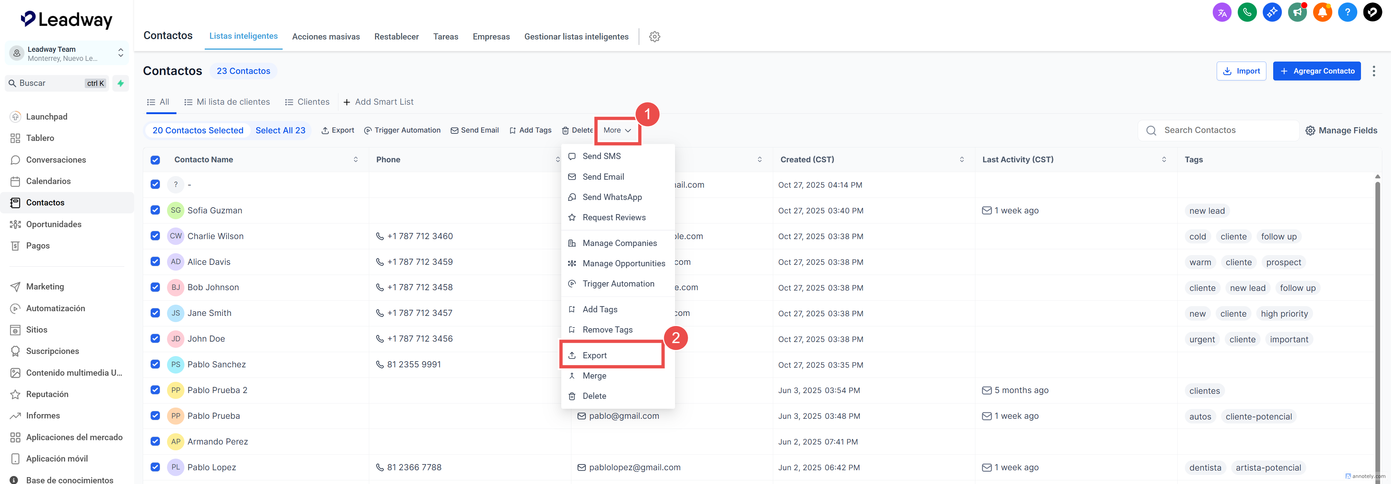Click the contacts list vertical scrollbar
The height and width of the screenshot is (484, 1391).
tap(1377, 324)
